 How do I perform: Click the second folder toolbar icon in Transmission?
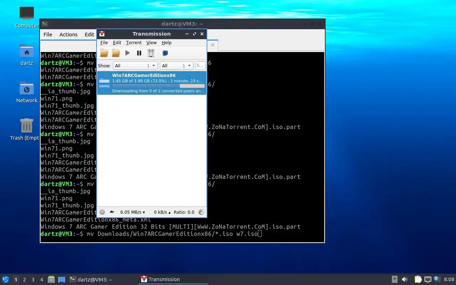click(x=116, y=53)
